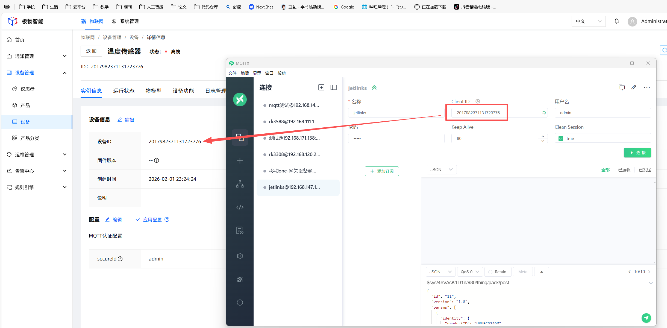Click the 添加订阅 button
This screenshot has height=328, width=667.
pyautogui.click(x=381, y=171)
